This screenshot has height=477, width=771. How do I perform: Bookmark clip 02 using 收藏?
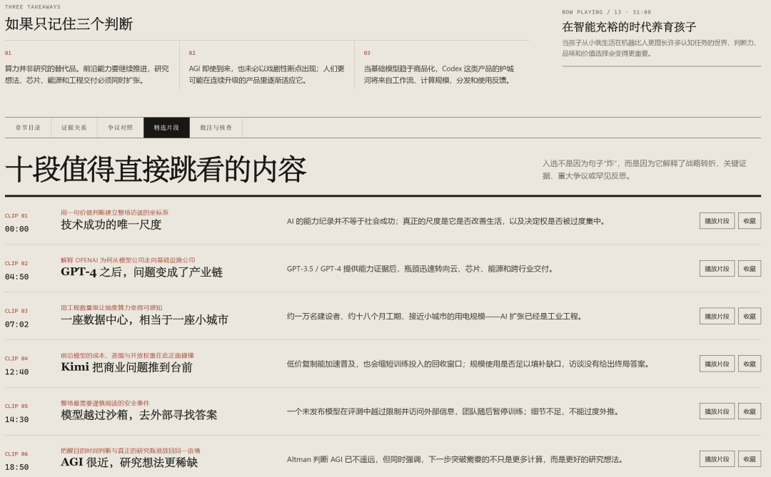pyautogui.click(x=750, y=269)
